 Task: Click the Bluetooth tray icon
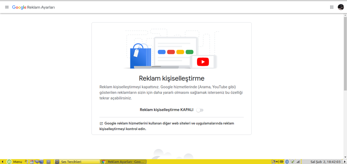point(287,162)
